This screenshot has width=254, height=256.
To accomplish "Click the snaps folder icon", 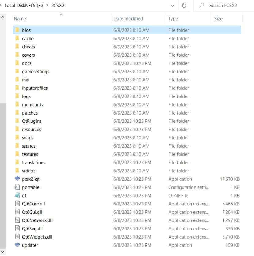I will click(x=17, y=137).
